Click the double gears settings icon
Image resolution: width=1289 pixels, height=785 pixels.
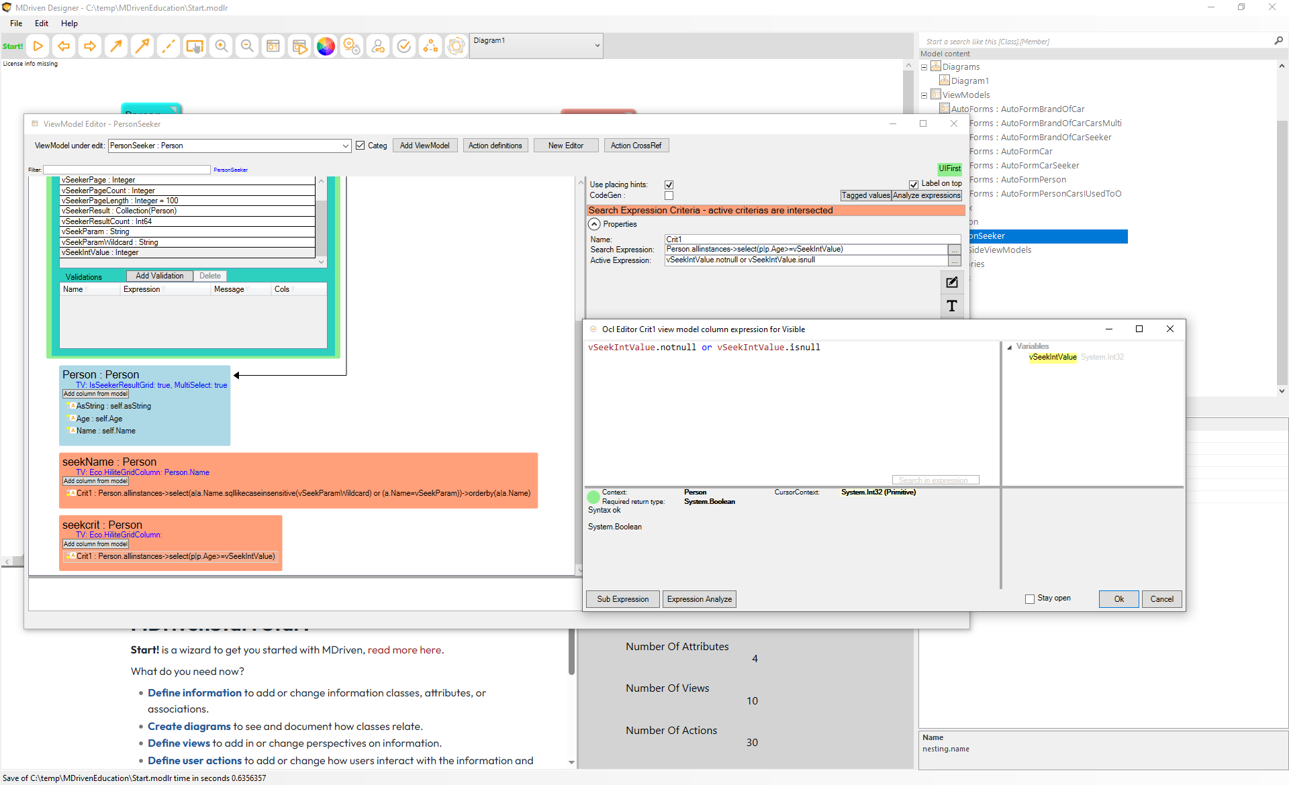(352, 46)
